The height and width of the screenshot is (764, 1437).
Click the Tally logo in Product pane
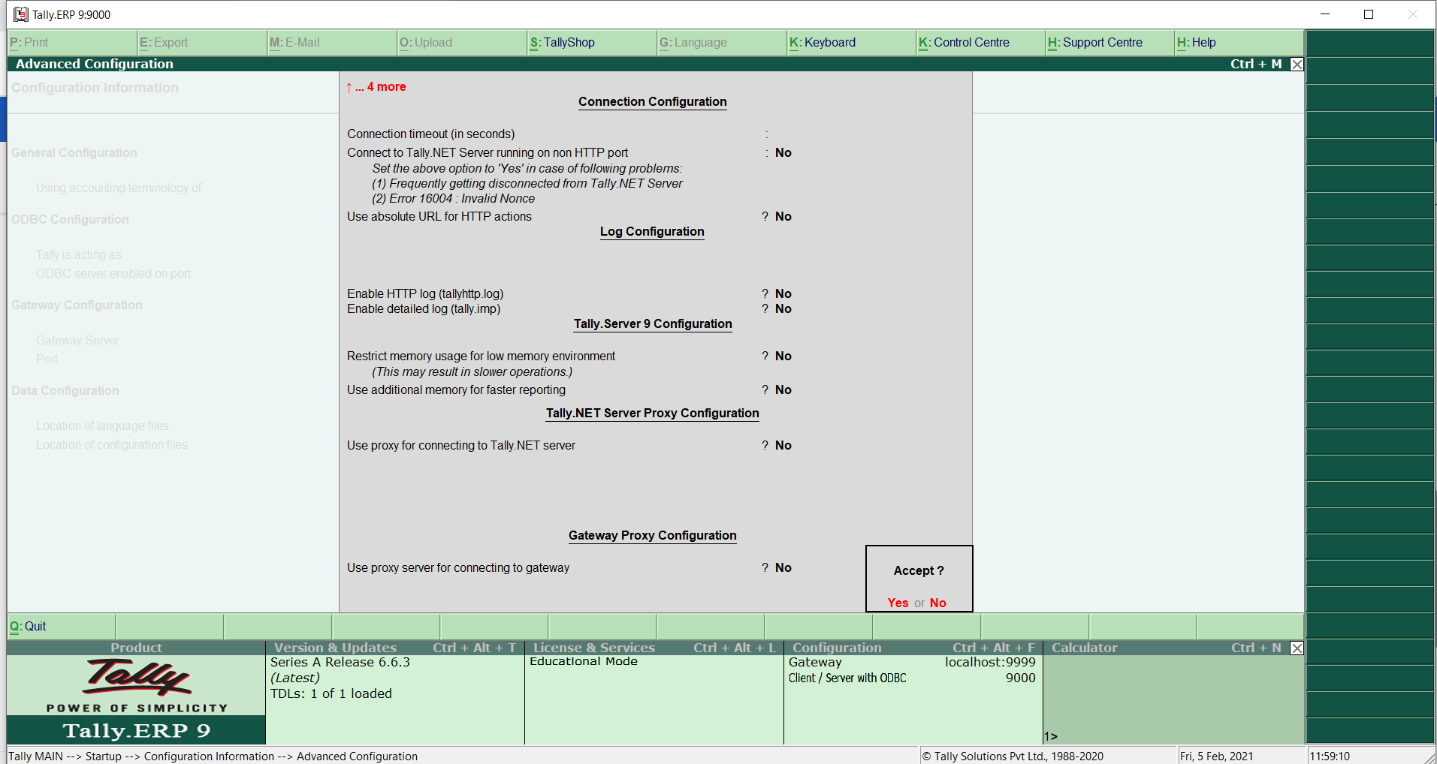tap(137, 678)
